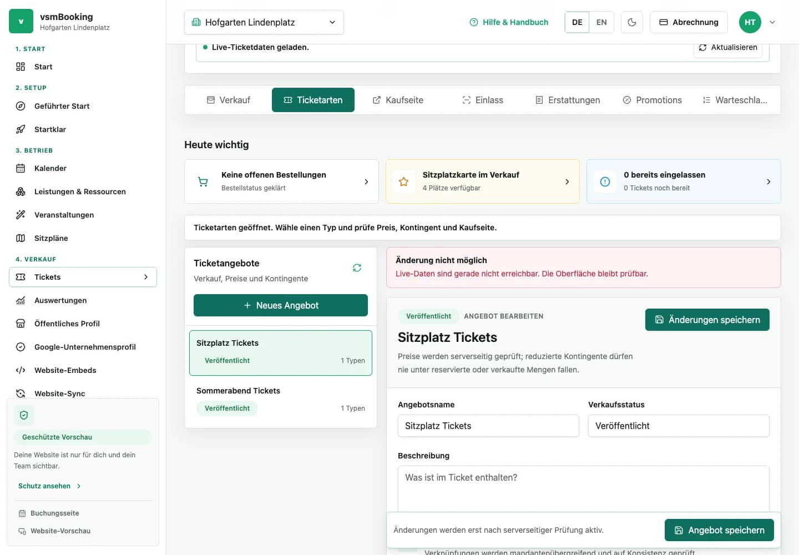Click Beschreibung text area
799x555 pixels.
[x=584, y=488]
